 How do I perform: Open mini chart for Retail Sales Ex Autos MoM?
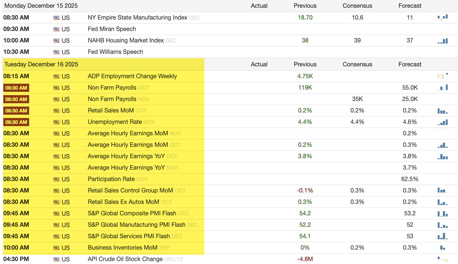tap(443, 202)
